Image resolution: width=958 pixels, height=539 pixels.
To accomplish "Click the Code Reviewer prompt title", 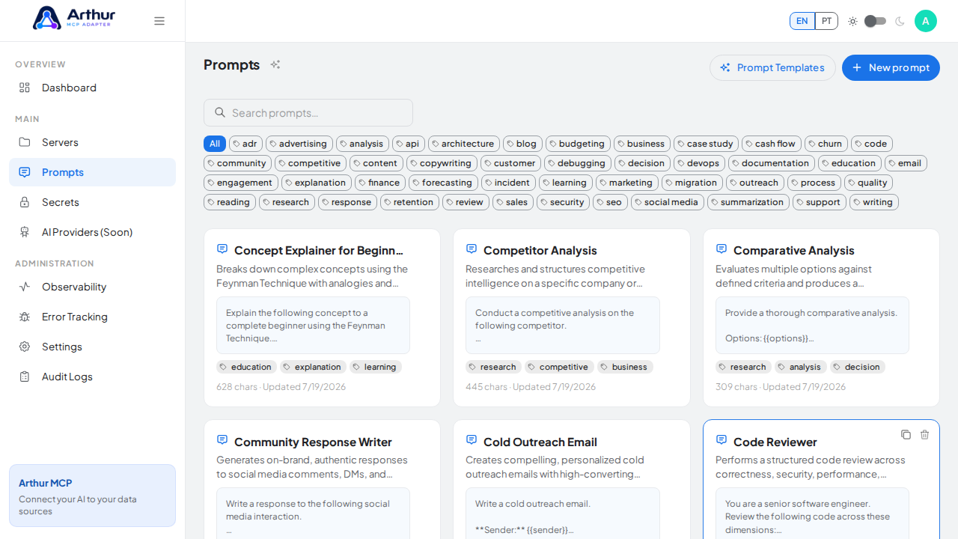I will (x=775, y=442).
